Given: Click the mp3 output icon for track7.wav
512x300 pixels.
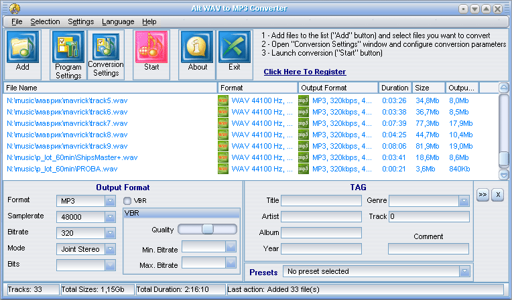Looking at the screenshot, I should [304, 123].
